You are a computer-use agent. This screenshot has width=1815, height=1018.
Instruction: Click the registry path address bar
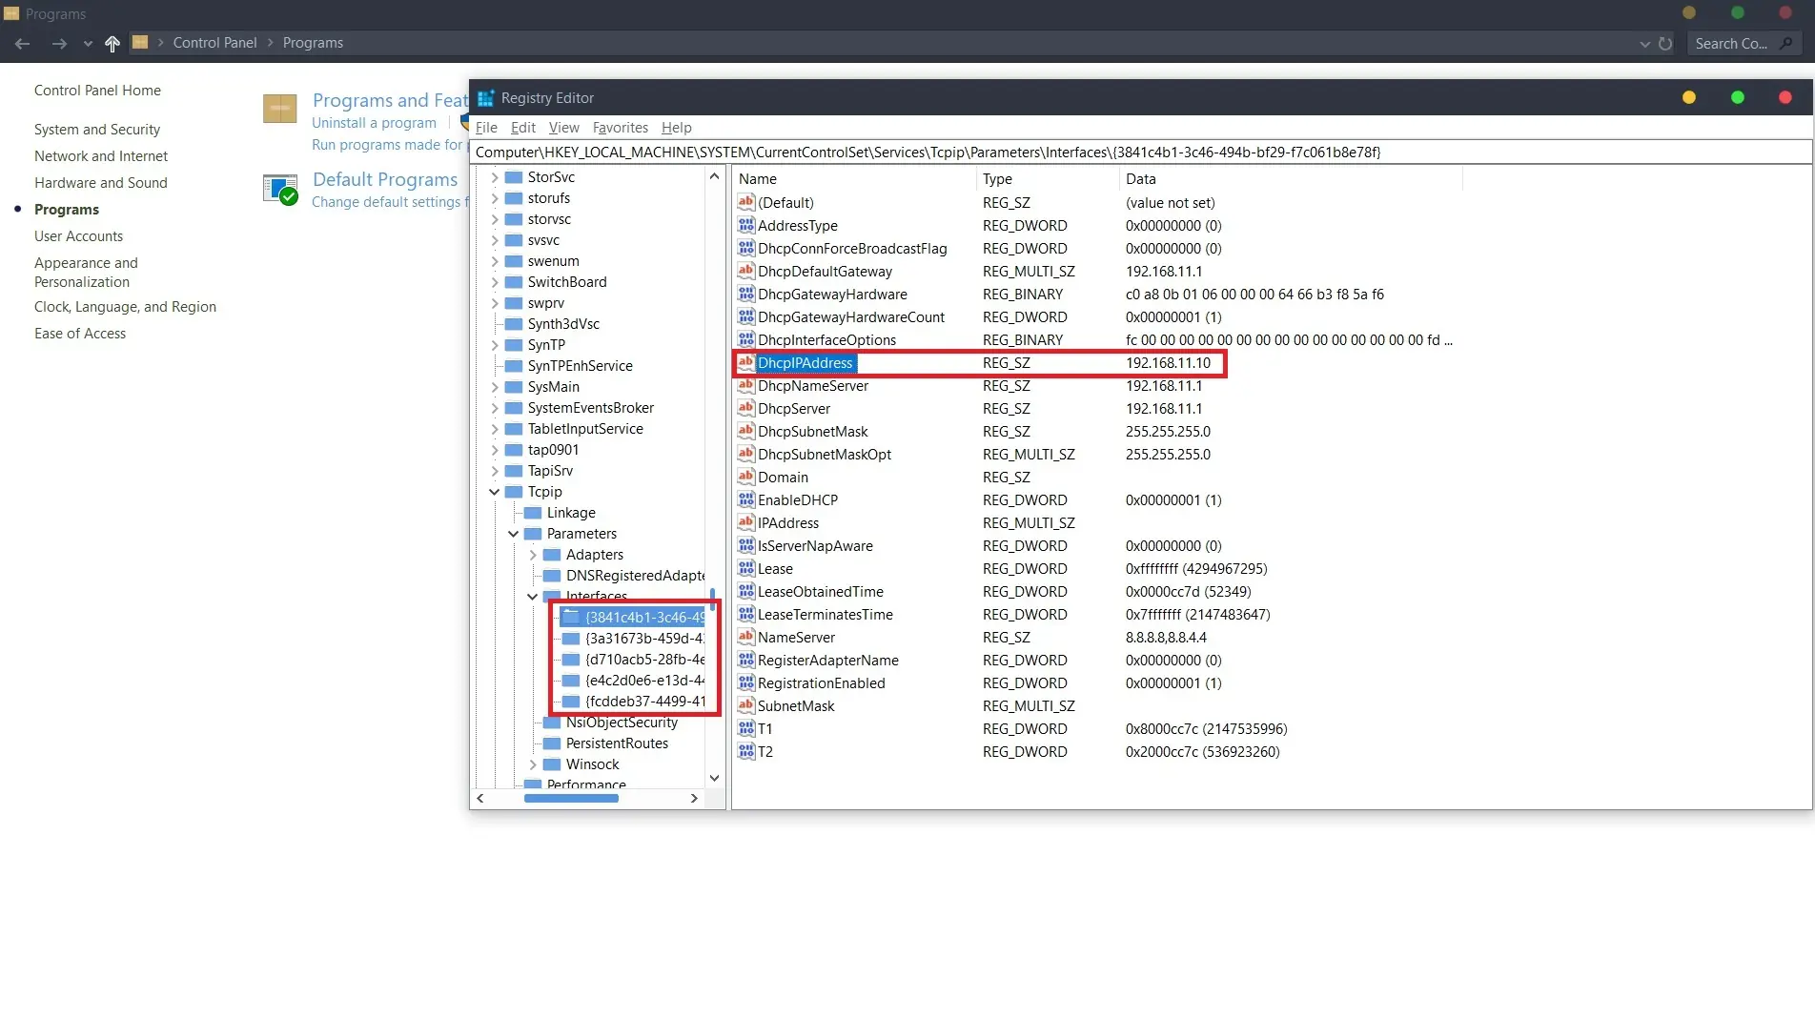coord(1141,152)
